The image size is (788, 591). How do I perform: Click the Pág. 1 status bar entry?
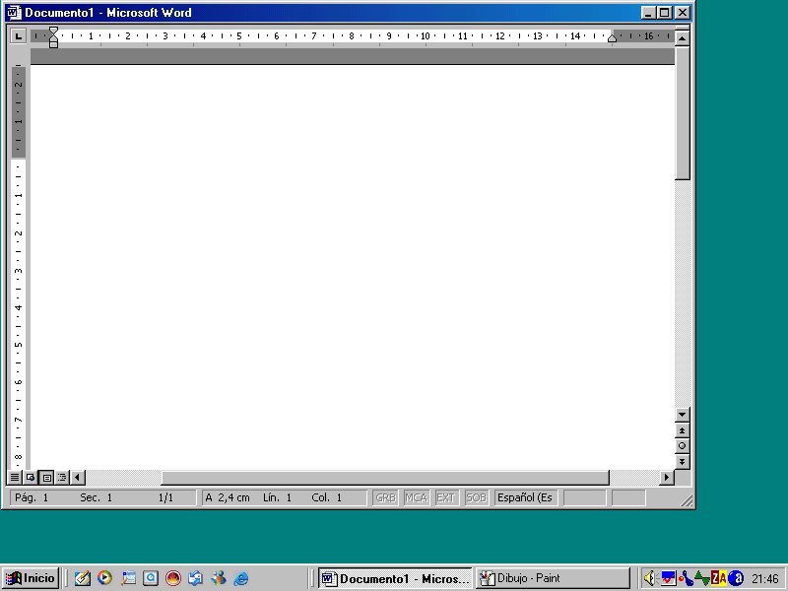(32, 497)
